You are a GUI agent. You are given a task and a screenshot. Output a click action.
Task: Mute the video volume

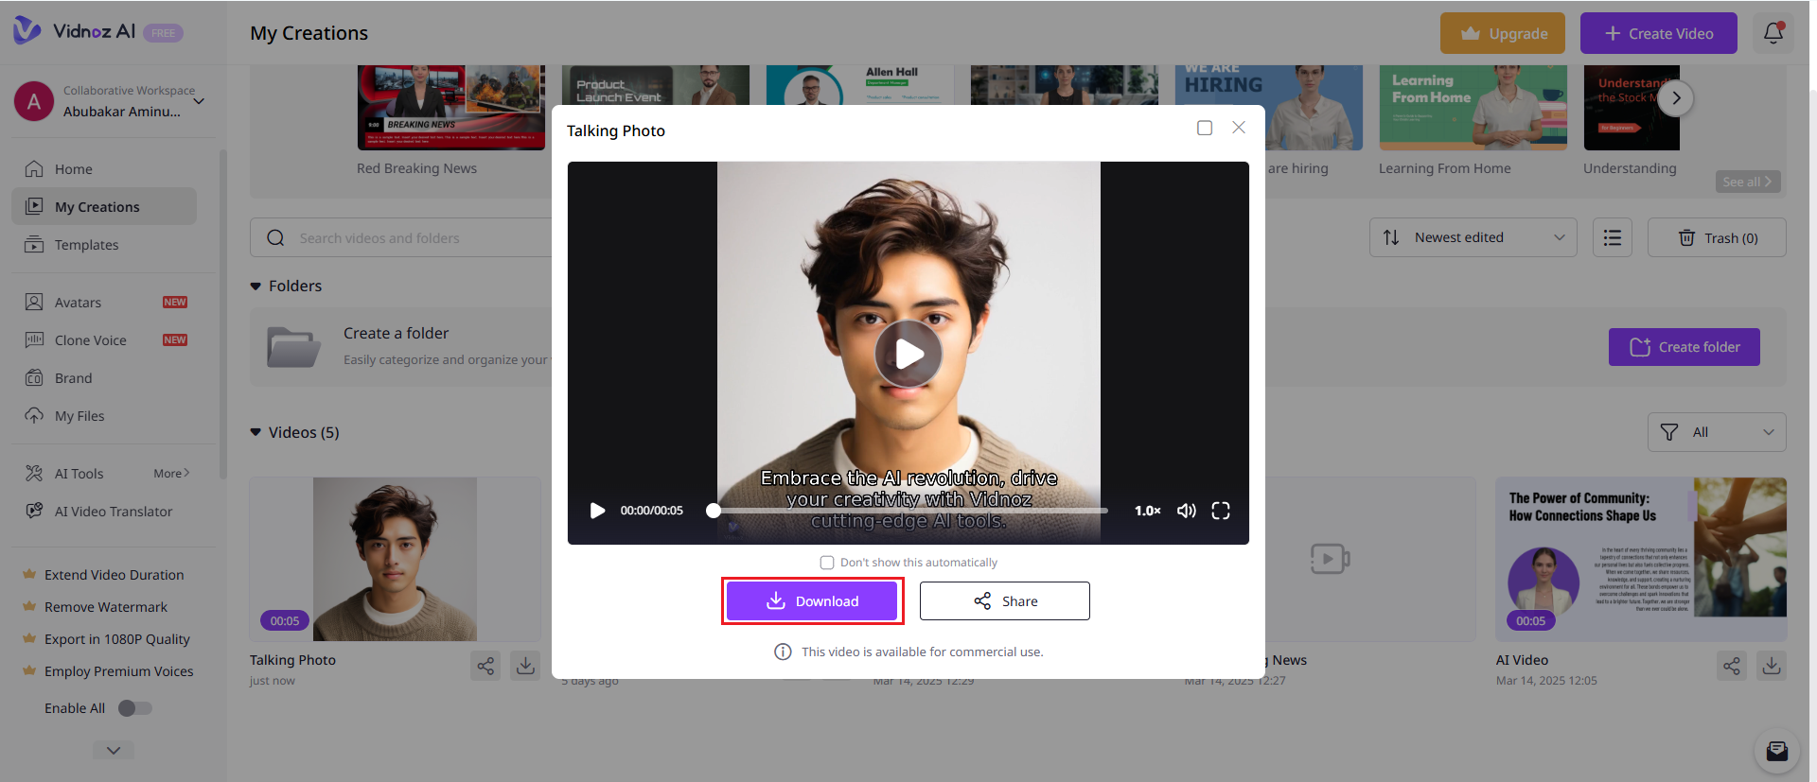click(x=1186, y=511)
